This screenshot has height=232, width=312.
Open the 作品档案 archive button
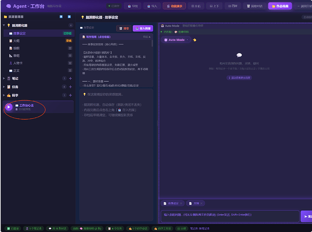click(x=280, y=6)
